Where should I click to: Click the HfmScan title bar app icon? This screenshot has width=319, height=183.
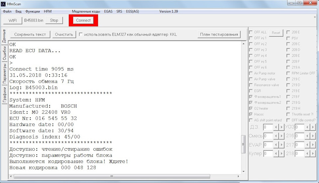(x=3, y=4)
